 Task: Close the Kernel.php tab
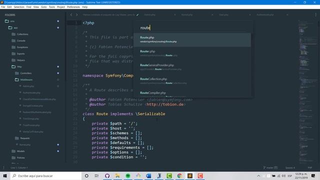point(212,15)
